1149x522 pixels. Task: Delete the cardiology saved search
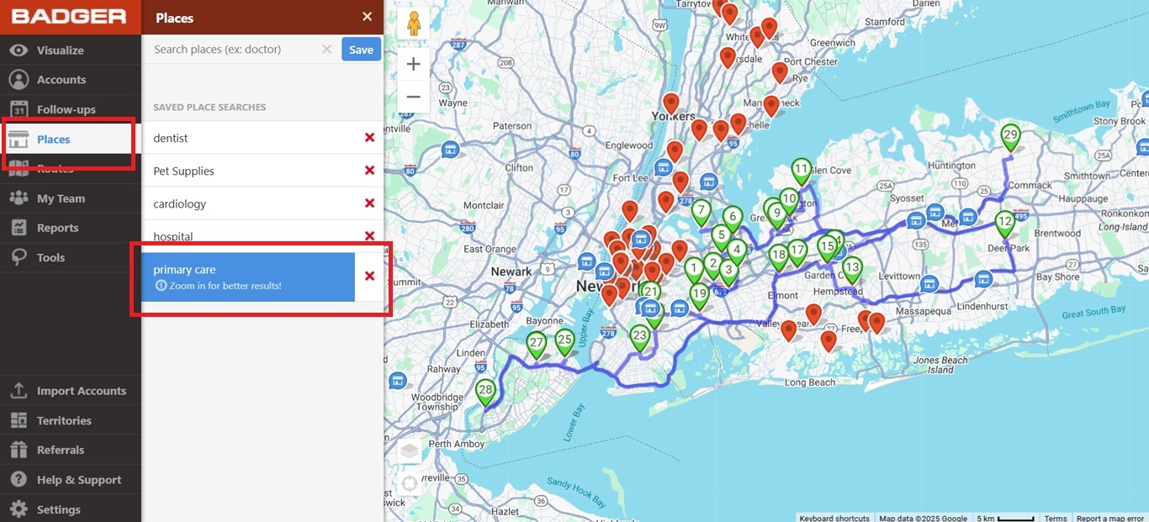[369, 203]
